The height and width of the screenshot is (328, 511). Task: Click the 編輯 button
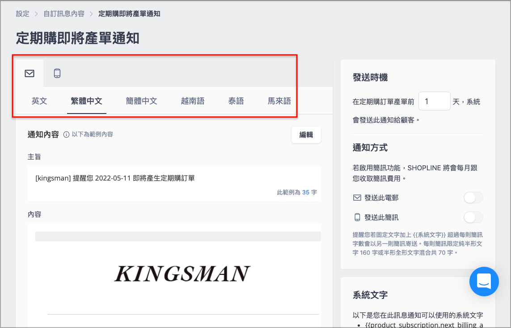pyautogui.click(x=306, y=135)
